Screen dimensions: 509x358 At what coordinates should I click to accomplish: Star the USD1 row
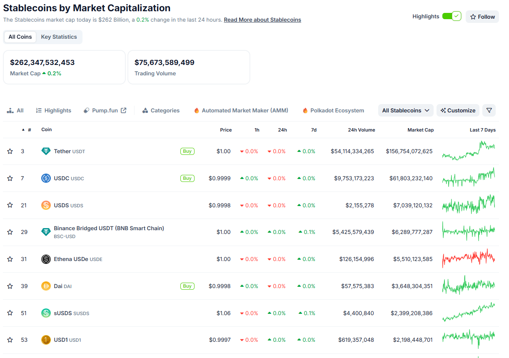tap(10, 340)
